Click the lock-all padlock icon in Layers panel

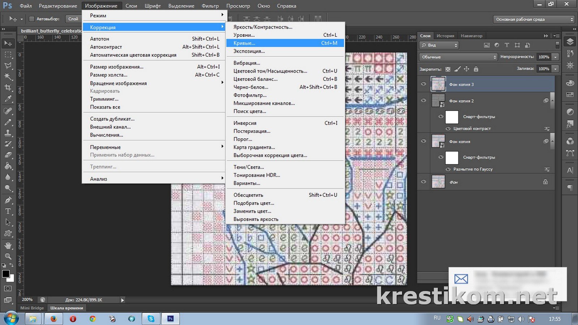pos(476,69)
